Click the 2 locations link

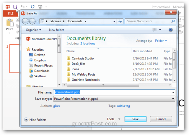pyautogui.click(x=88, y=44)
